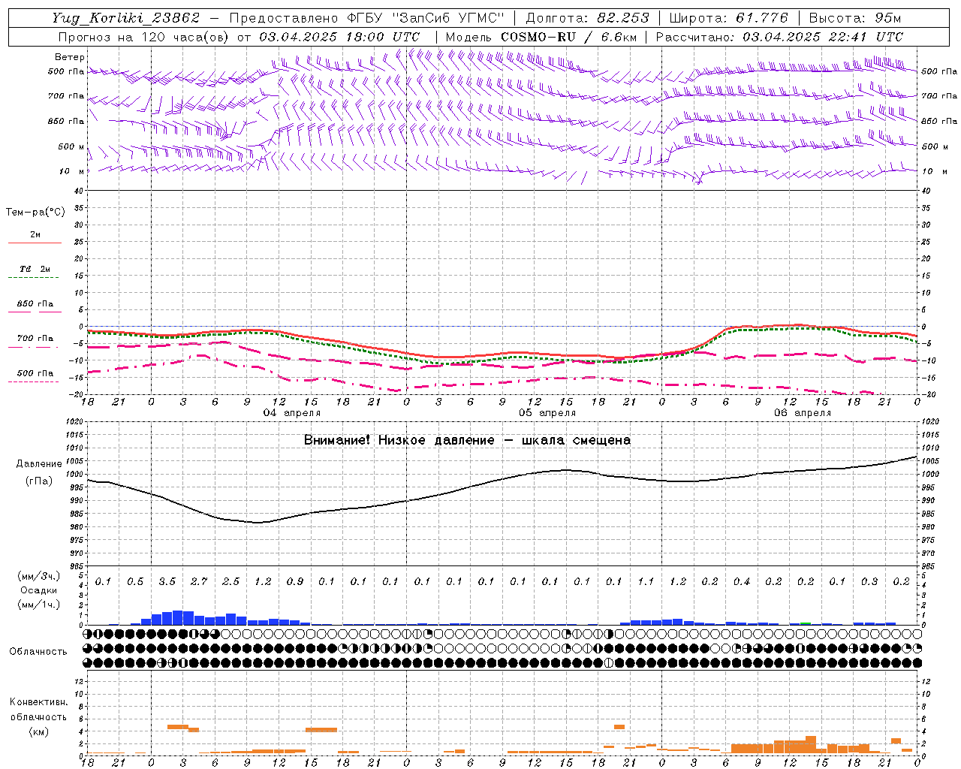This screenshot has height=769, width=961.
Task: Click the (км) unit label for convective cloudiness
Action: click(38, 731)
